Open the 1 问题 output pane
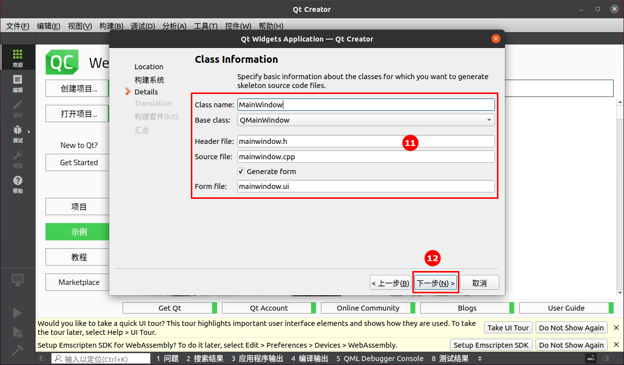The image size is (624, 365). coord(167,359)
